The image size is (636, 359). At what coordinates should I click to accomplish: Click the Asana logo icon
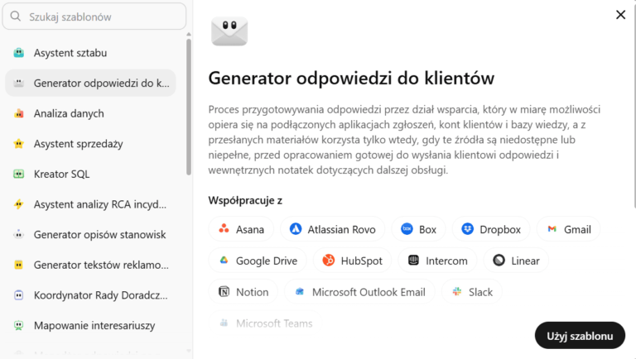coord(224,229)
